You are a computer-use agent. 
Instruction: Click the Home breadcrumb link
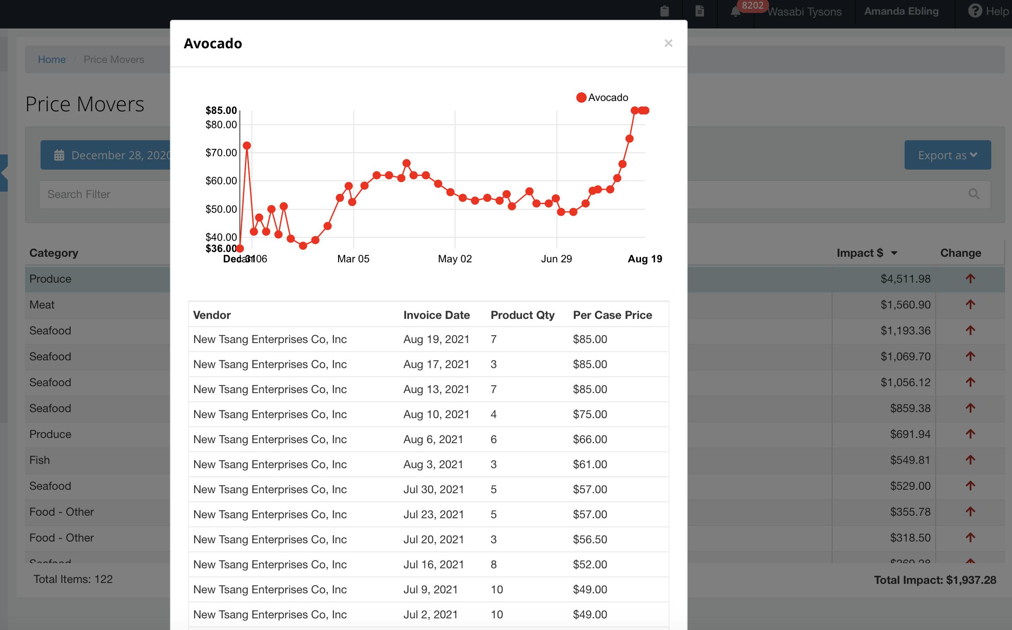(52, 59)
